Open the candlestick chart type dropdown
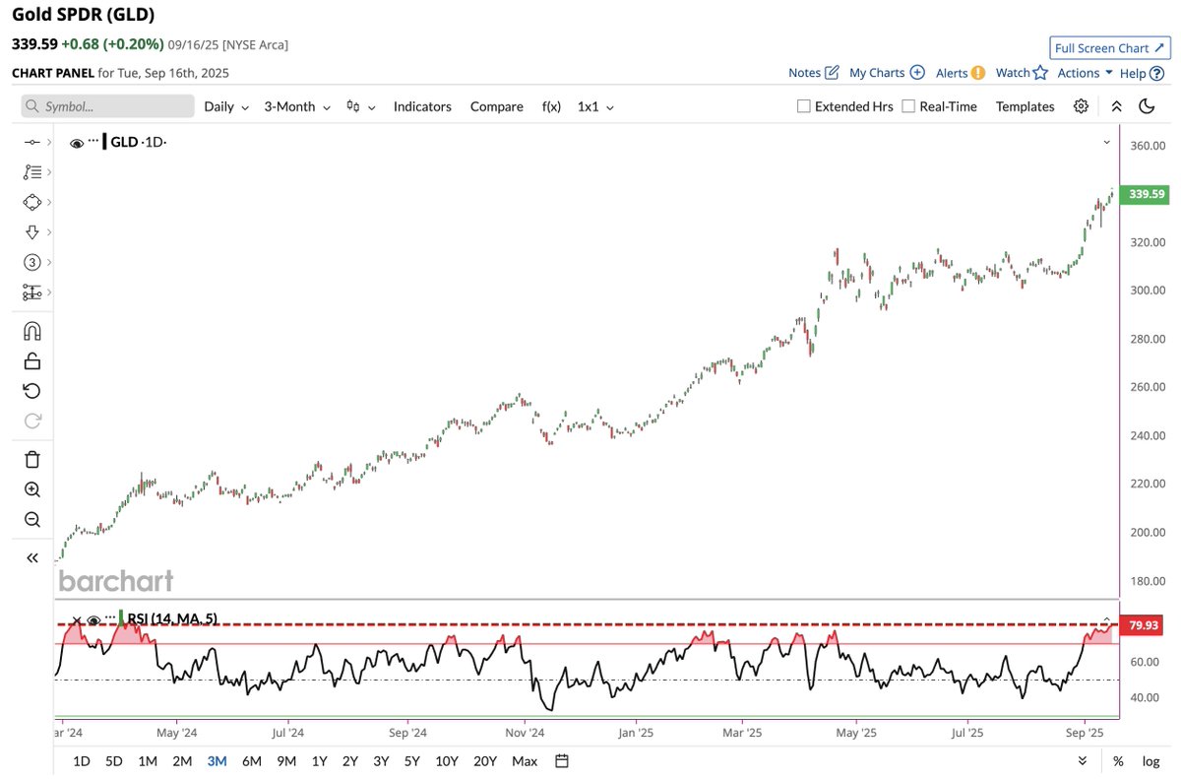The width and height of the screenshot is (1181, 779). [x=361, y=106]
